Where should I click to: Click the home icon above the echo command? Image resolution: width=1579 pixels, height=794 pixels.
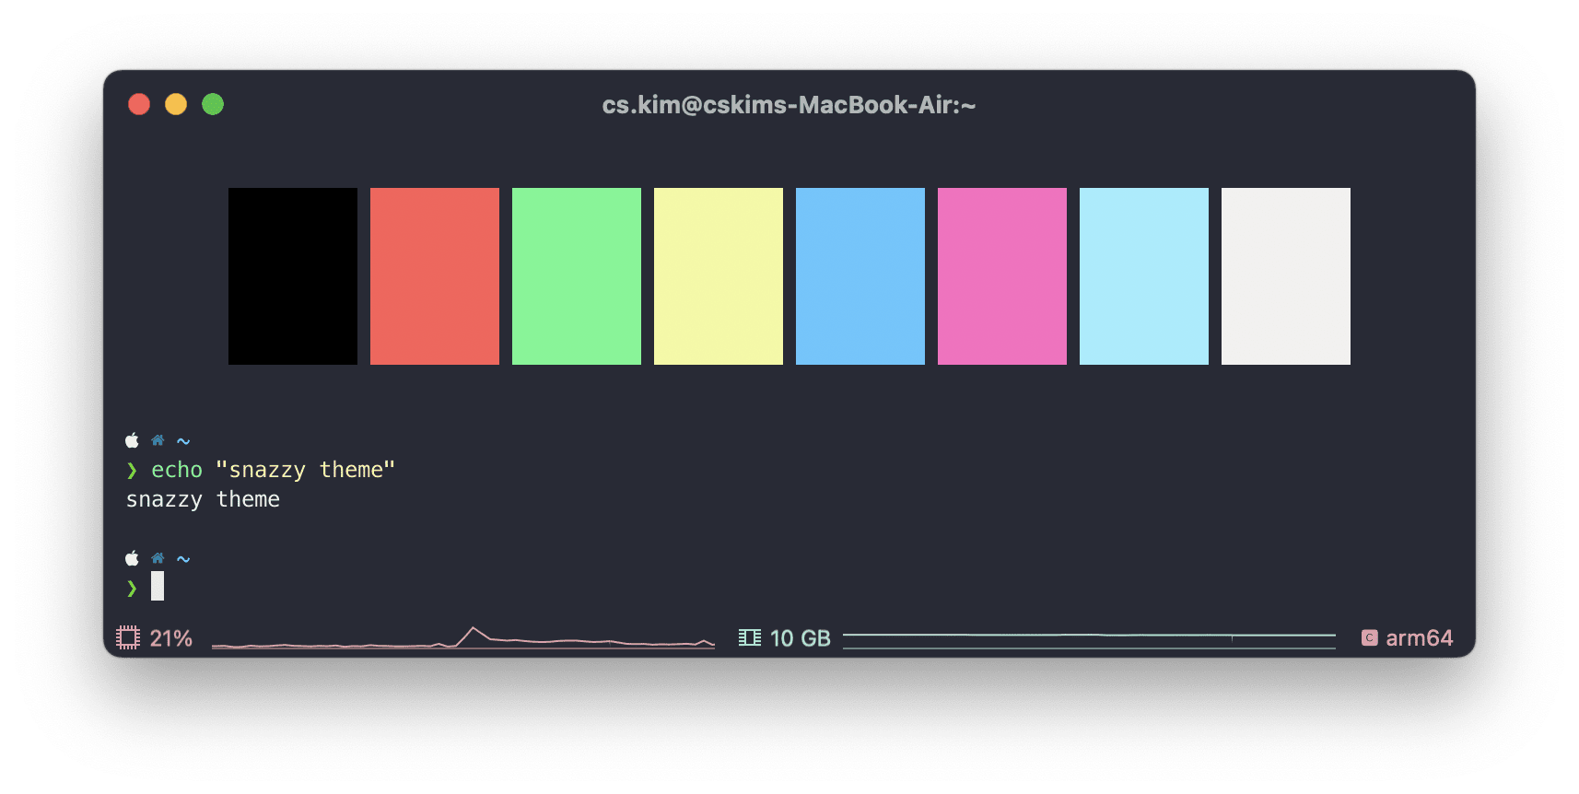158,440
